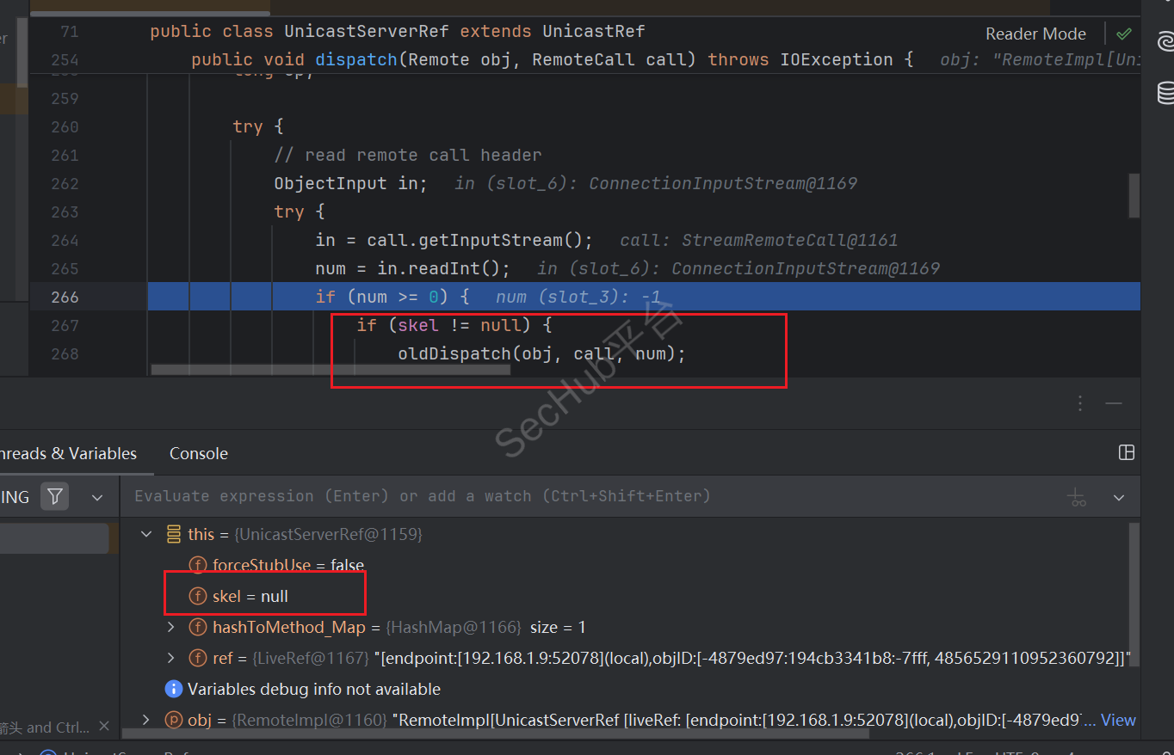Open the evaluate expression history dropdown
The height and width of the screenshot is (755, 1174).
1119,497
